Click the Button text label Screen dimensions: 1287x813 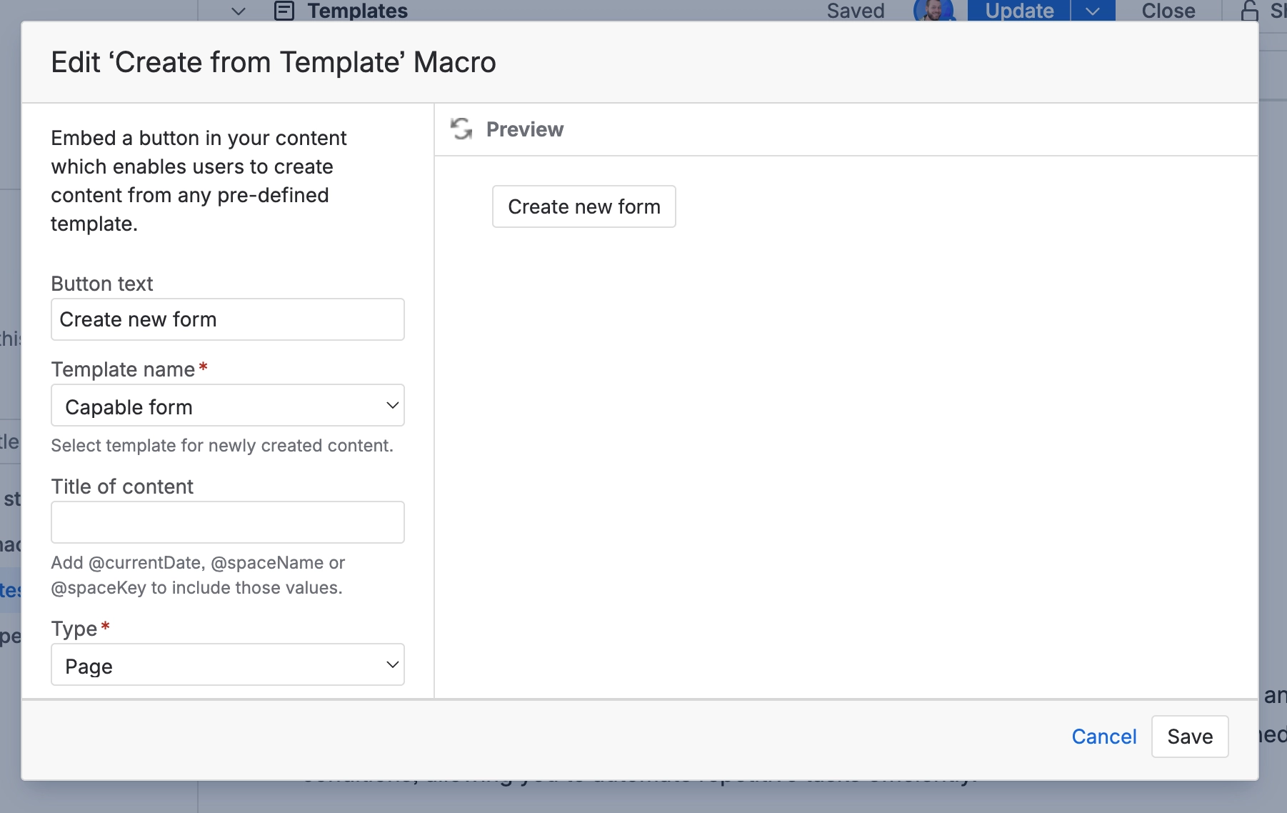102,284
